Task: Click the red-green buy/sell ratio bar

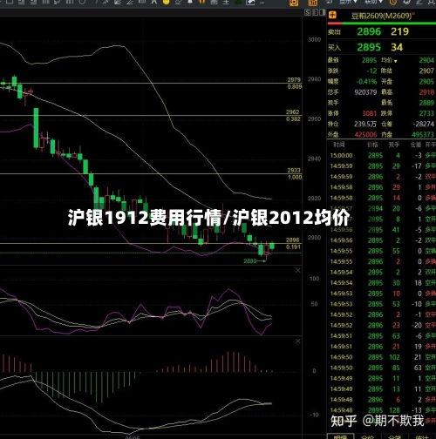Action: pyautogui.click(x=382, y=23)
